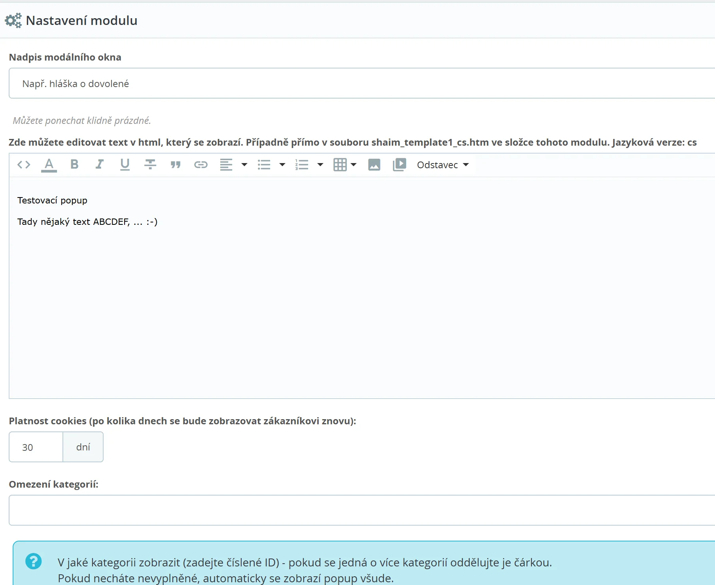Screen dimensions: 715x585
Task: Insert a bulleted list
Action: 264,165
